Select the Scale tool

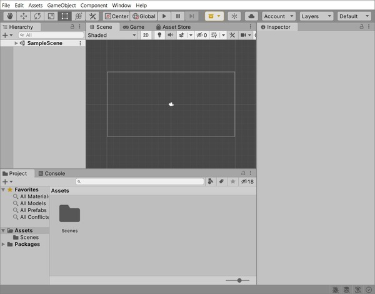(x=51, y=16)
